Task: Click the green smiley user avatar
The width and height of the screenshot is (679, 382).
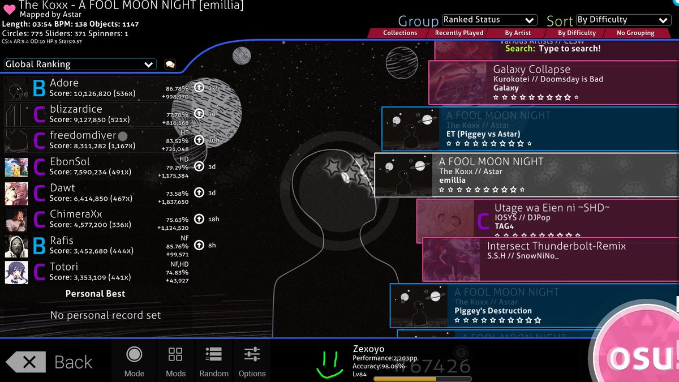Action: coord(329,363)
